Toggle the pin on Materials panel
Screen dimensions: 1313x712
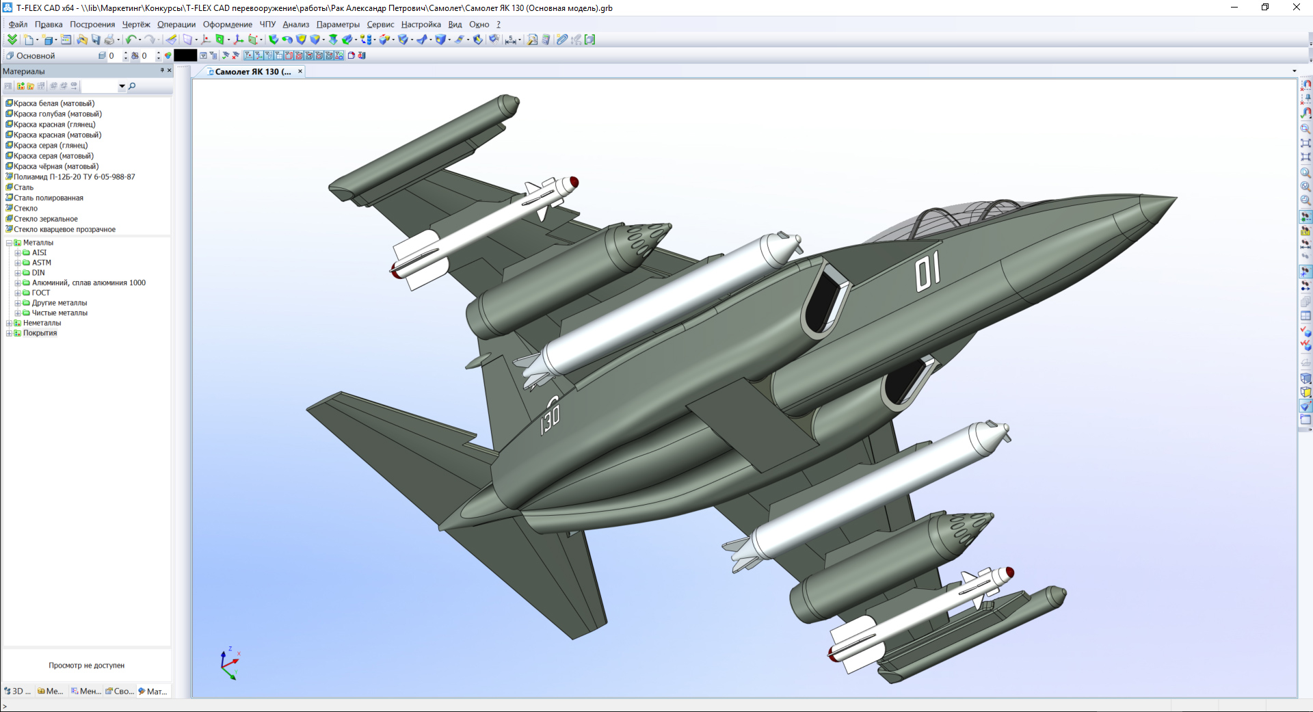click(162, 70)
